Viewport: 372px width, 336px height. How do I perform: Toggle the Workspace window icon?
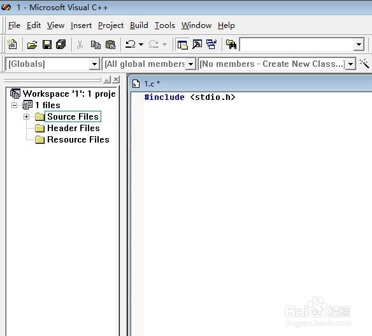[x=182, y=45]
